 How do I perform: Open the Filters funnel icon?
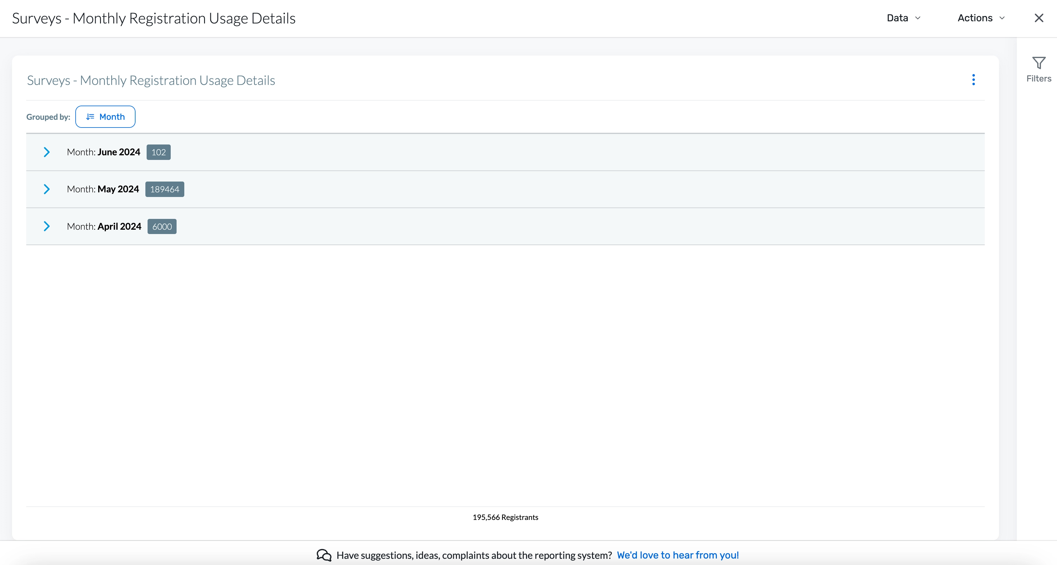[1038, 63]
